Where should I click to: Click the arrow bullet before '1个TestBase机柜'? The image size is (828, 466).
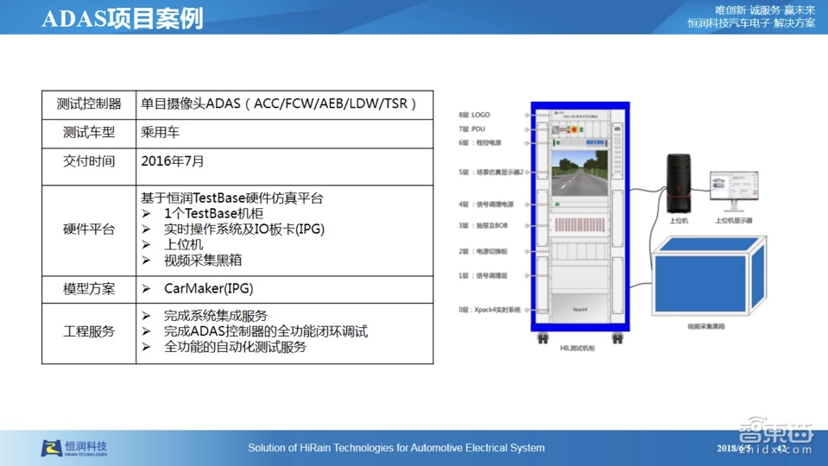[x=146, y=214]
